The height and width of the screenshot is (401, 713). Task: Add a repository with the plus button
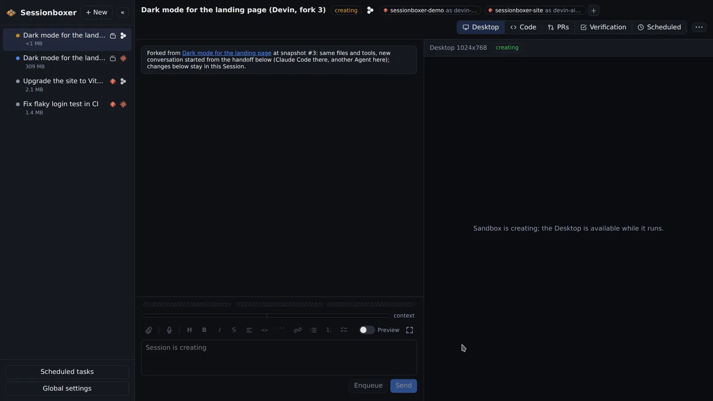pyautogui.click(x=594, y=10)
